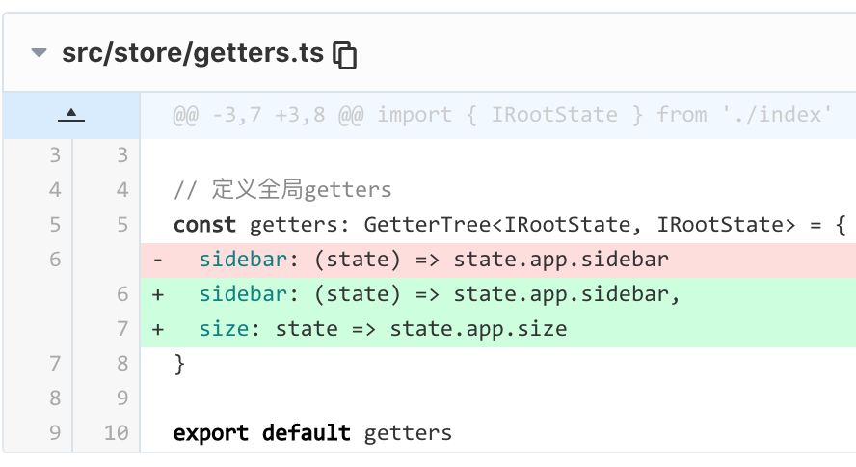The width and height of the screenshot is (856, 467).
Task: Click the removed sidebar getter code line
Action: pos(497,260)
